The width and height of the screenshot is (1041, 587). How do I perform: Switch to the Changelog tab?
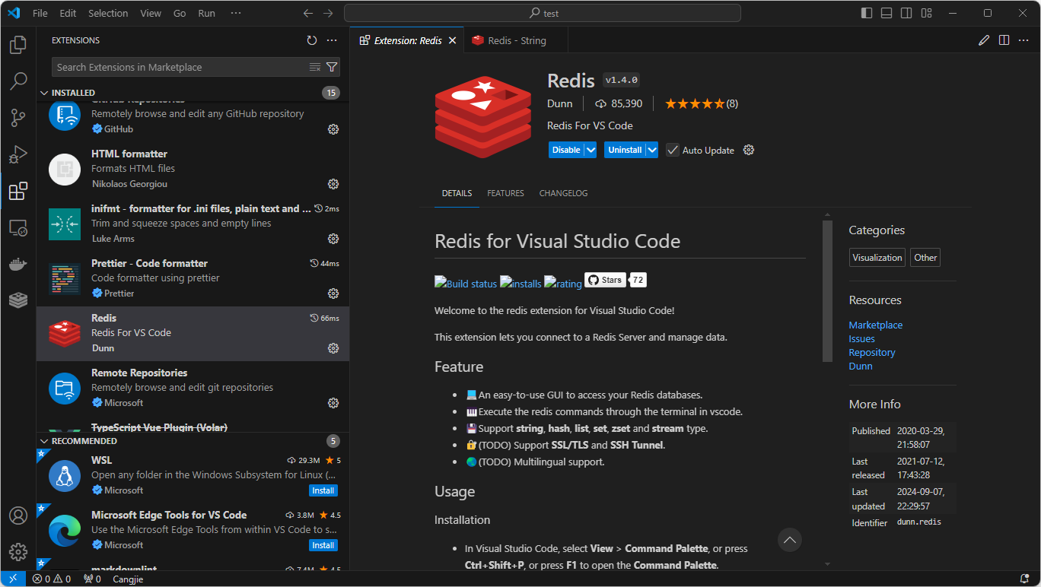point(563,193)
